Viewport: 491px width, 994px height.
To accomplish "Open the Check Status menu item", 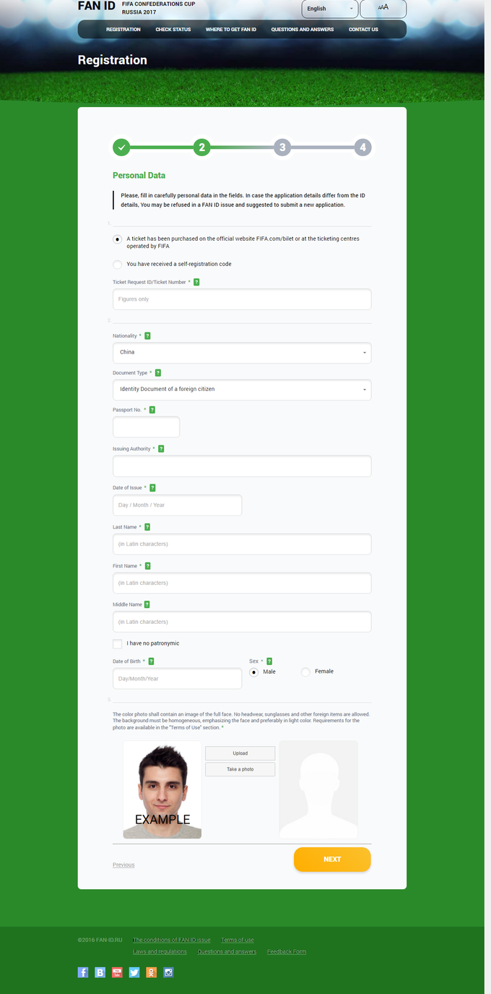I will click(173, 30).
